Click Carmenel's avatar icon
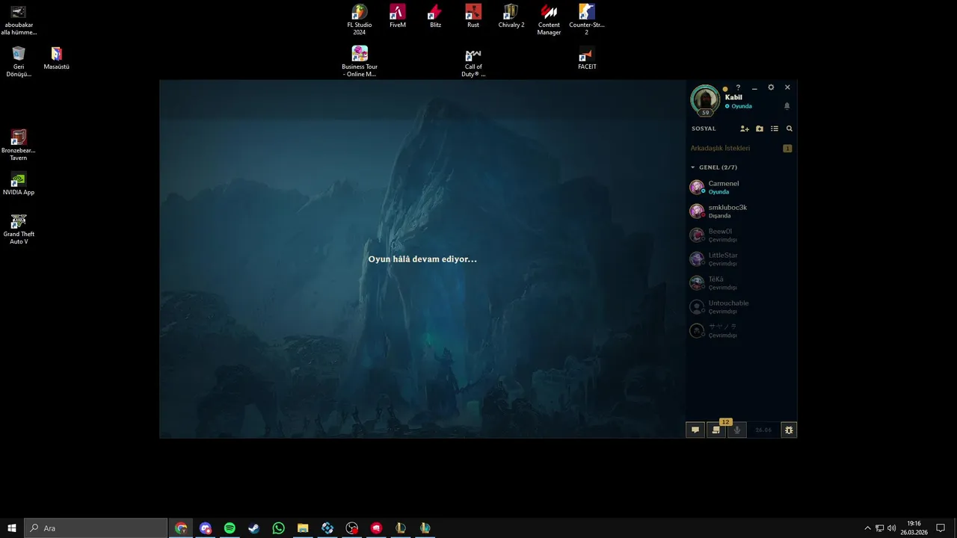The image size is (957, 538). tap(697, 187)
